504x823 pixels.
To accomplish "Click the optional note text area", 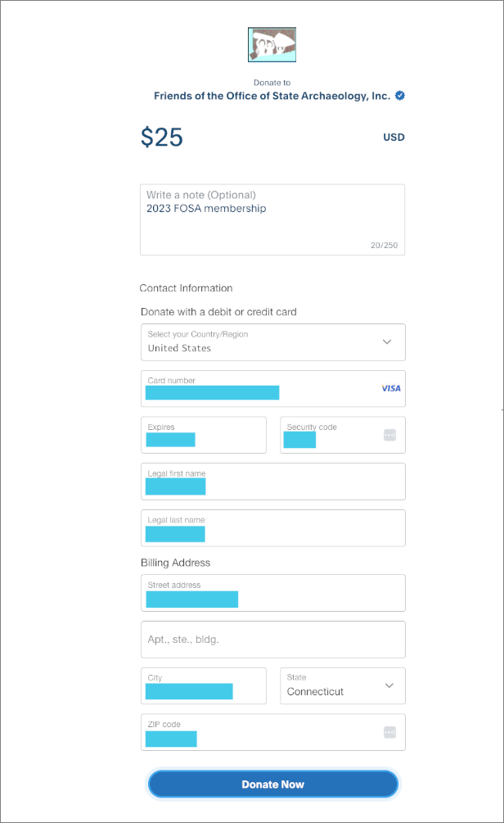I will 272,225.
